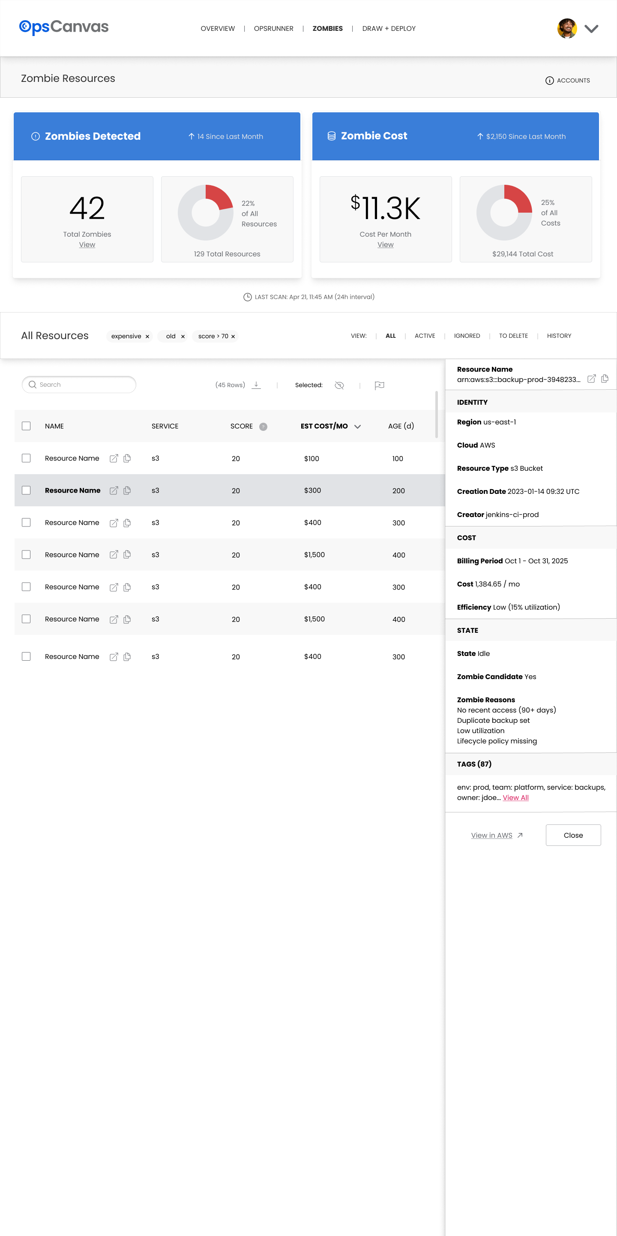Sort by EST COST/MO column arrow
Viewport: 617px width, 1236px height.
[x=358, y=427]
